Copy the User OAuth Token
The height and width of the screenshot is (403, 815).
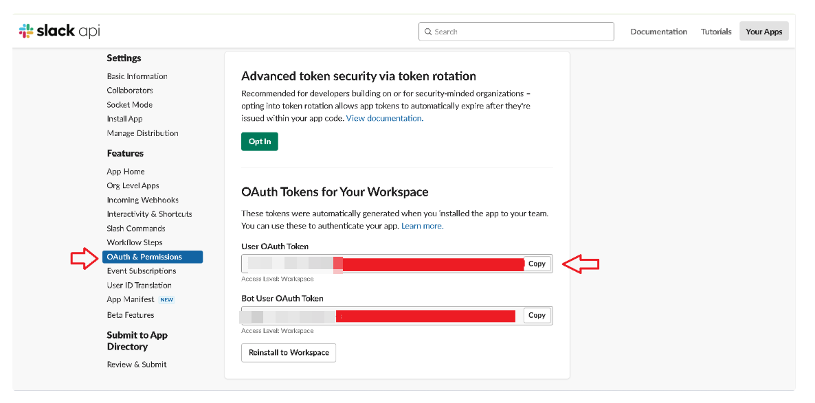coord(537,264)
